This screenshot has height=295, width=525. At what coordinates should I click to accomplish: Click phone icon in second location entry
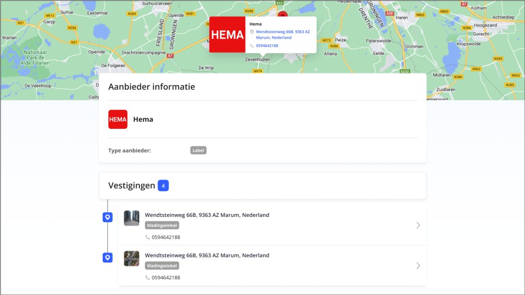[148, 278]
